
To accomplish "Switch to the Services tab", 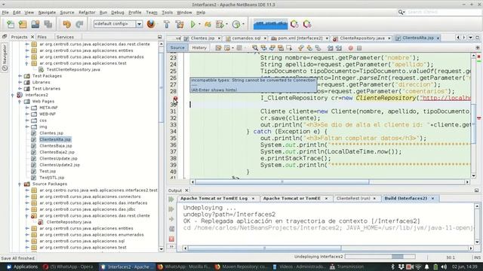I will pyautogui.click(x=65, y=37).
